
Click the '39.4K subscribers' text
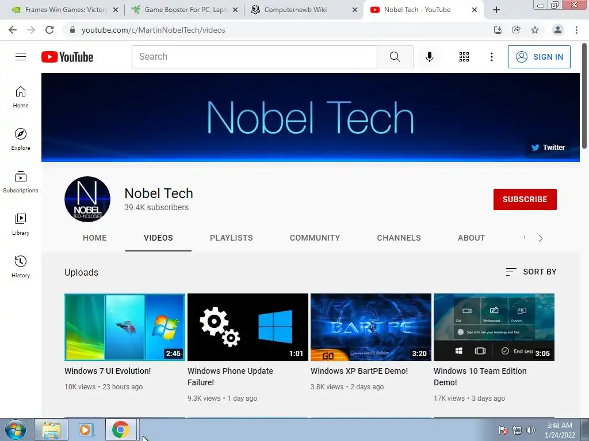[156, 207]
